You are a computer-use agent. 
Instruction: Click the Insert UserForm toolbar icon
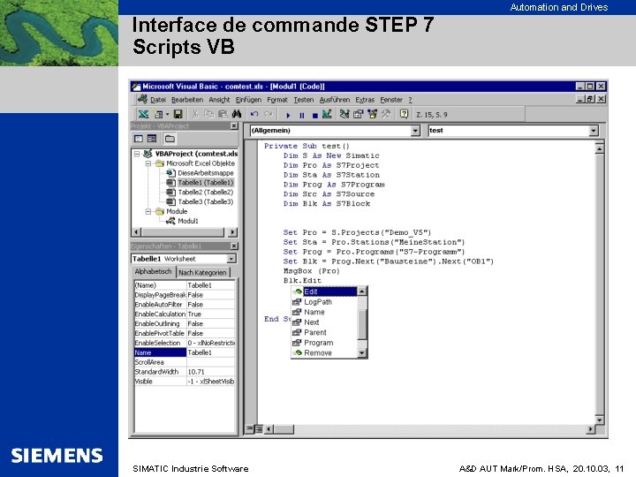click(159, 114)
